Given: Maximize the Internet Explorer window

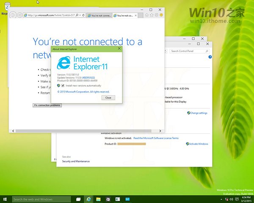Looking at the screenshot, I should [x=151, y=10].
